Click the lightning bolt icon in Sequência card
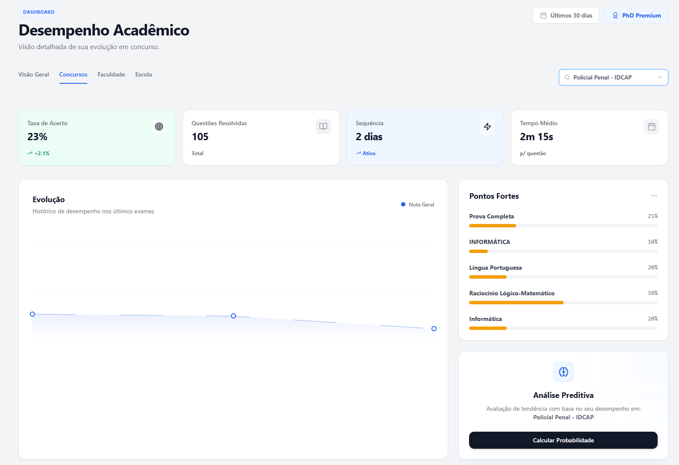The image size is (679, 465). coord(487,127)
